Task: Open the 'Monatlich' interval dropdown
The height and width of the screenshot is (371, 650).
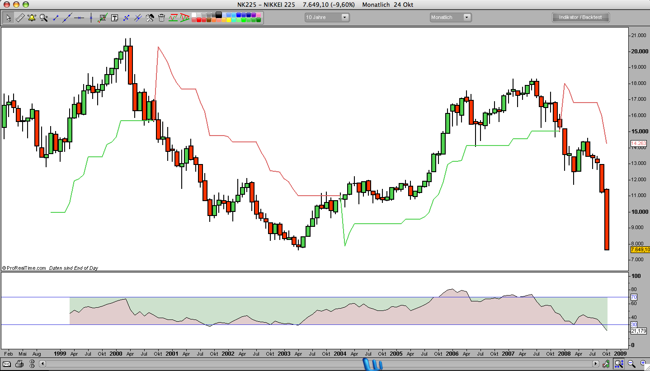Action: (451, 17)
